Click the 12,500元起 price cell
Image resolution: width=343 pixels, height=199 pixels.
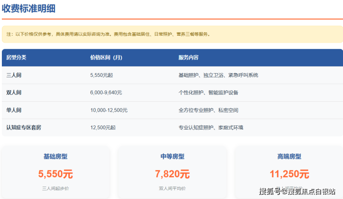(102, 128)
